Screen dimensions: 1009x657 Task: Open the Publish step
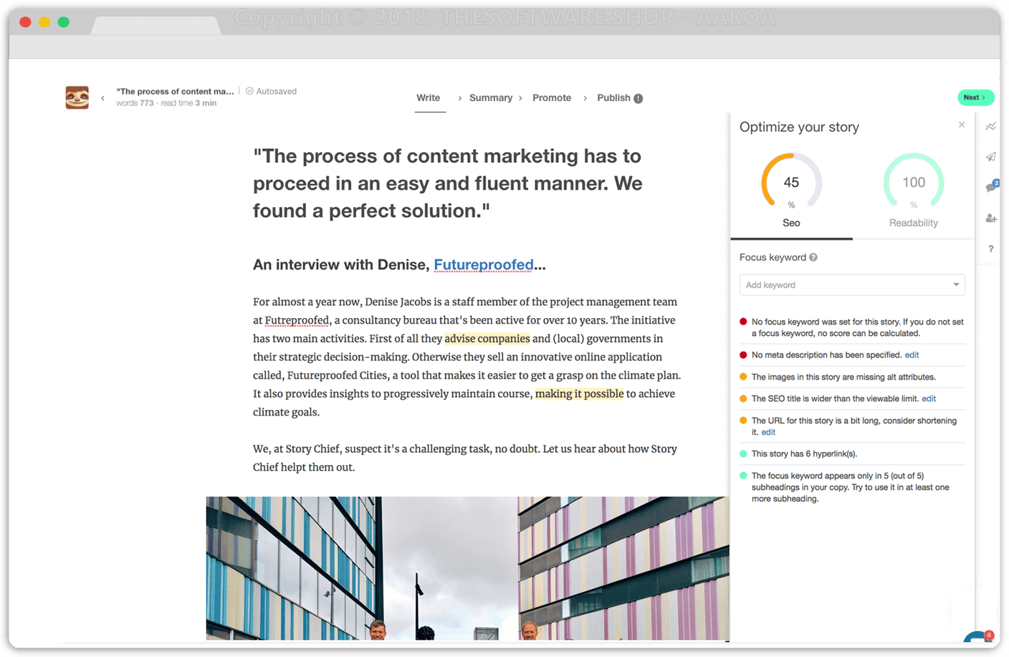[614, 98]
